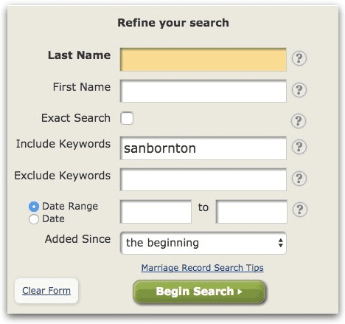Click the date range start field

pos(156,212)
